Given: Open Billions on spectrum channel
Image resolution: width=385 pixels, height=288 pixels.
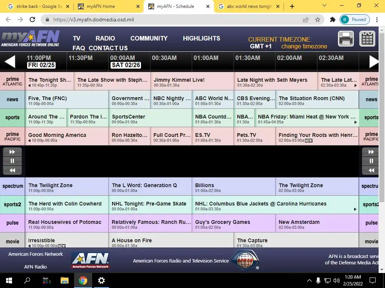Looking at the screenshot, I should 234,187.
